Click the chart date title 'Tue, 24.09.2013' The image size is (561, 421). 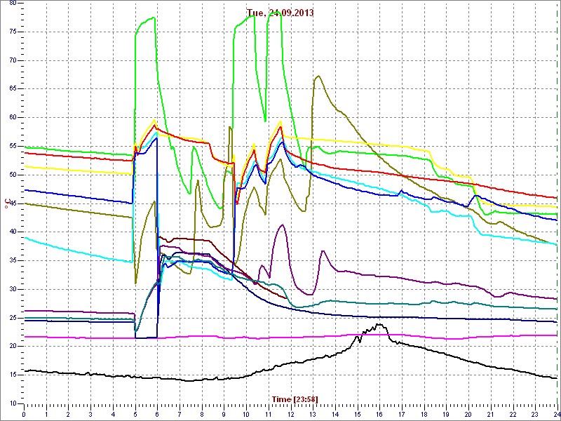click(x=280, y=13)
